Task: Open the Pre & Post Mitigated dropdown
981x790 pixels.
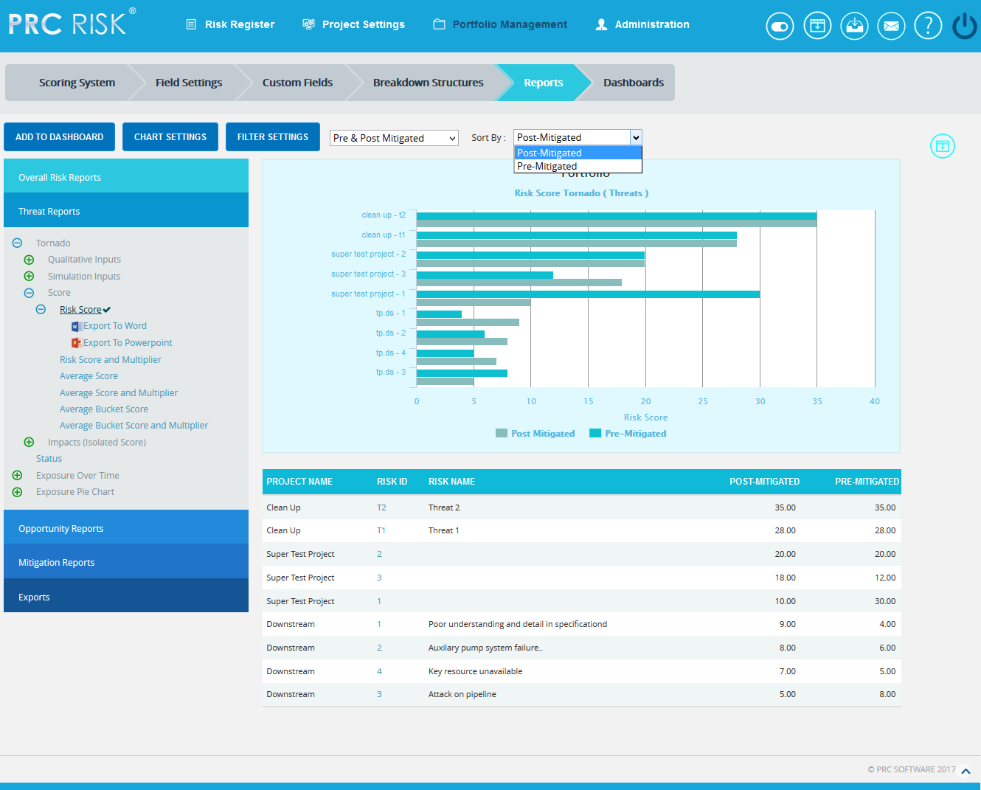Action: pyautogui.click(x=394, y=137)
